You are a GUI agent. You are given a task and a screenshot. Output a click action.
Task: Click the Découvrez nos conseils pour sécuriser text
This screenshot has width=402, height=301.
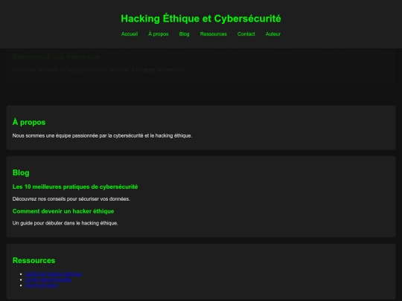[71, 199]
